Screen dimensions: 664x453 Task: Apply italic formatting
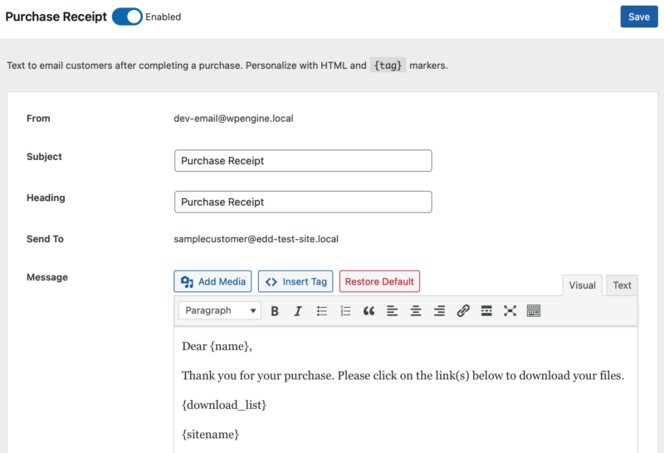[298, 310]
